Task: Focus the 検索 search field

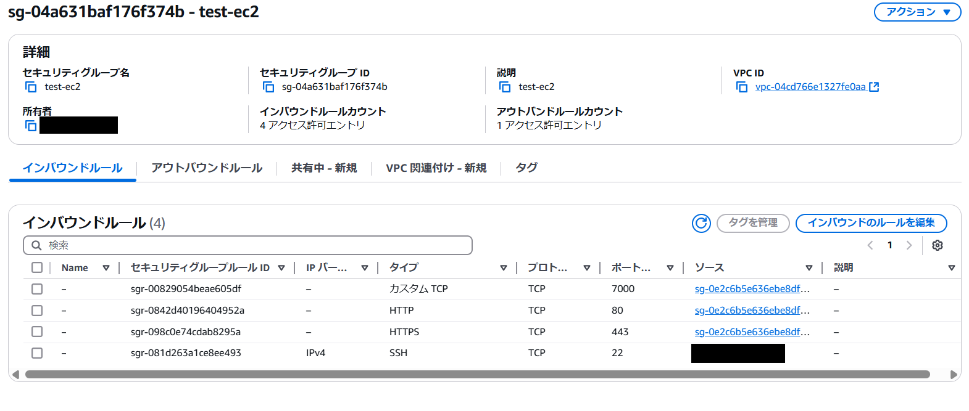Action: click(253, 245)
